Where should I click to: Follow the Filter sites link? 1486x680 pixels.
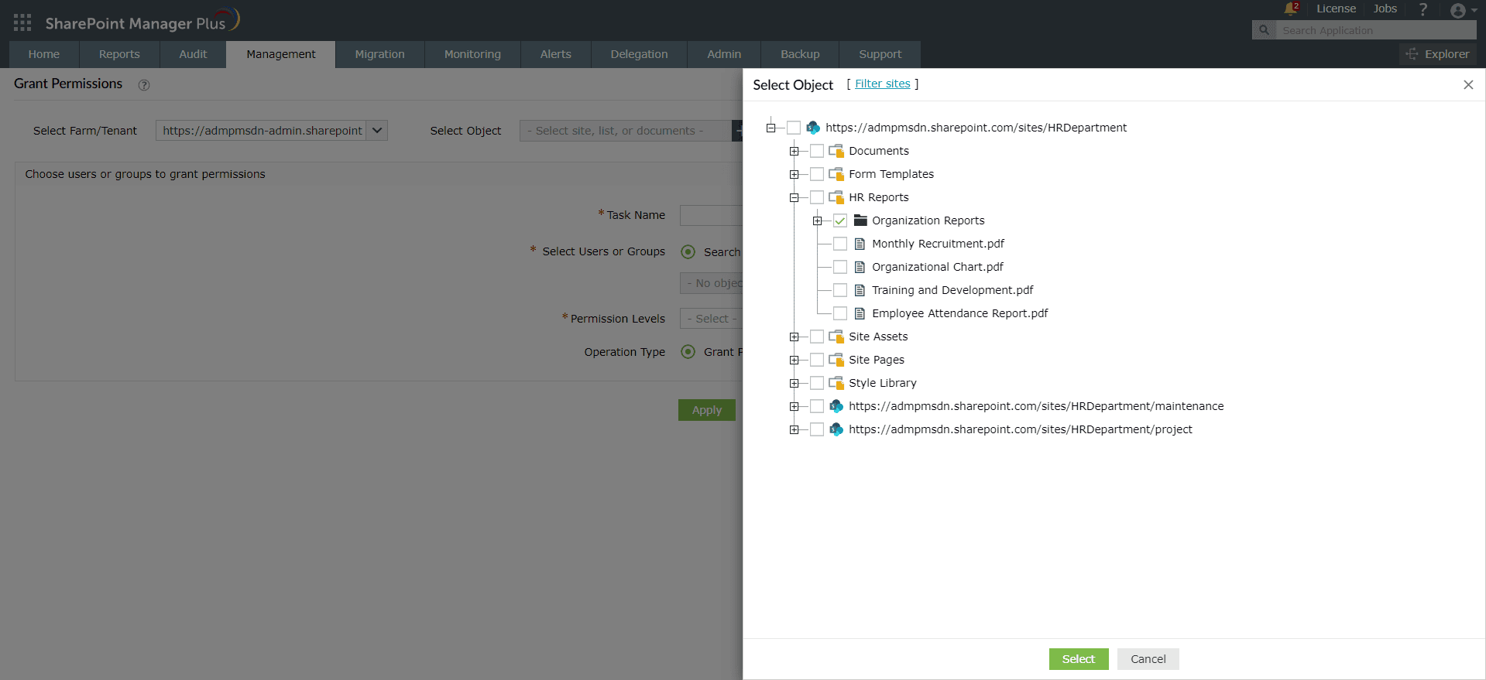click(x=882, y=84)
